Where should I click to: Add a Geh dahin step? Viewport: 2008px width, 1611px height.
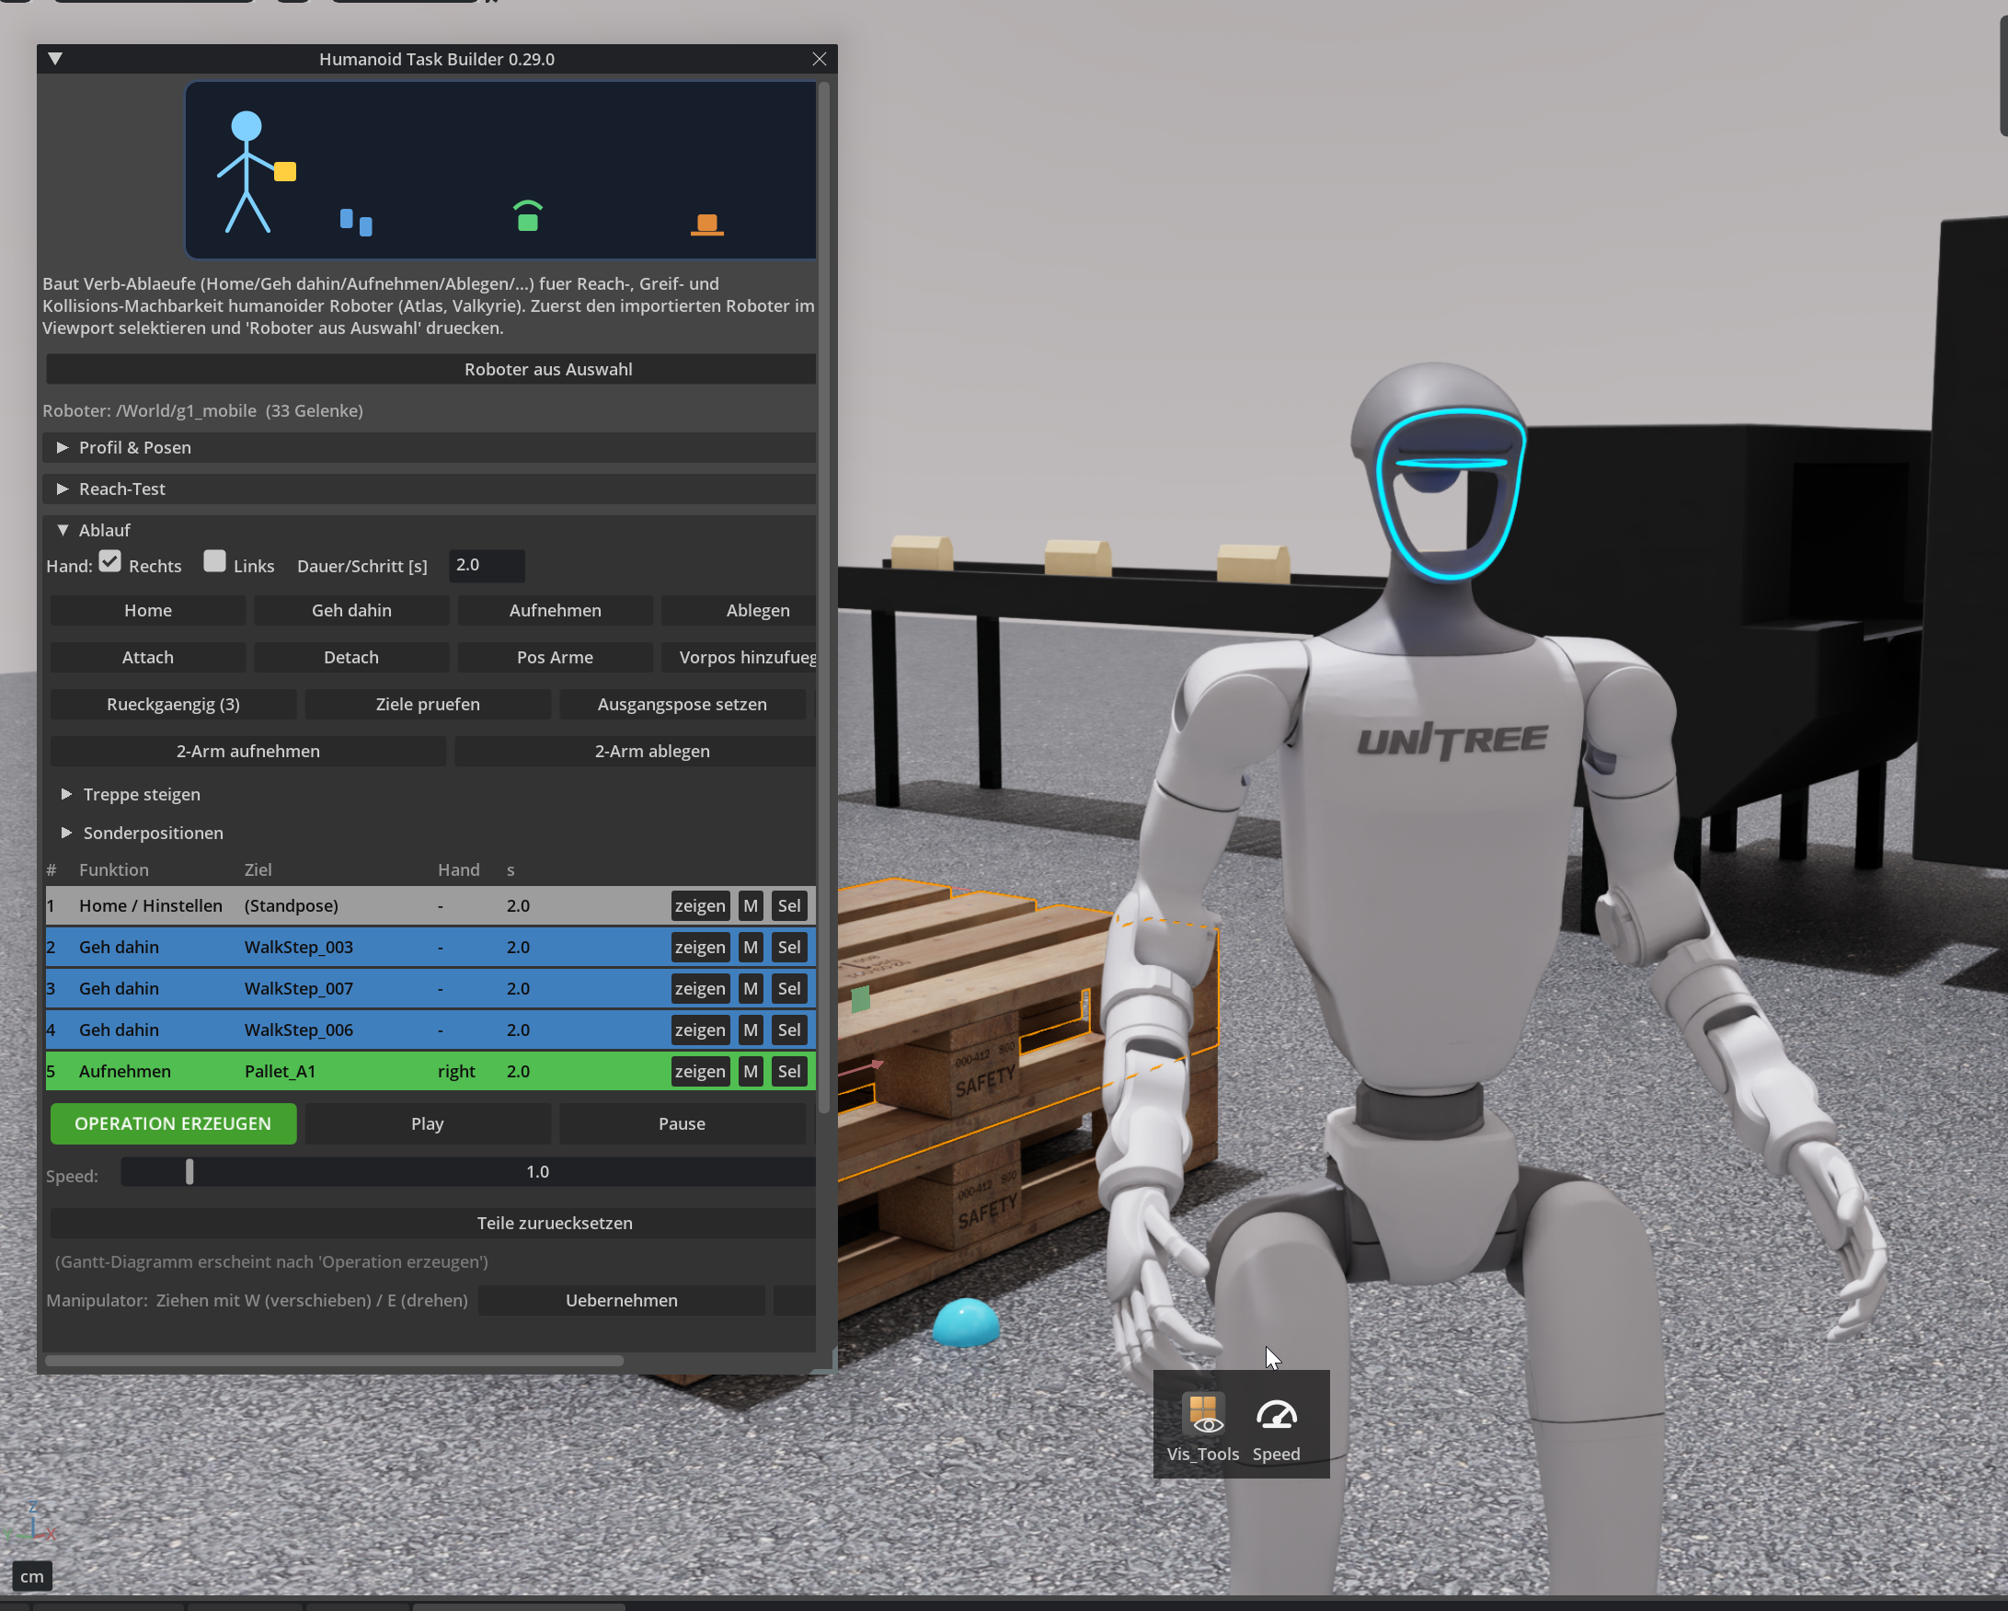(351, 610)
